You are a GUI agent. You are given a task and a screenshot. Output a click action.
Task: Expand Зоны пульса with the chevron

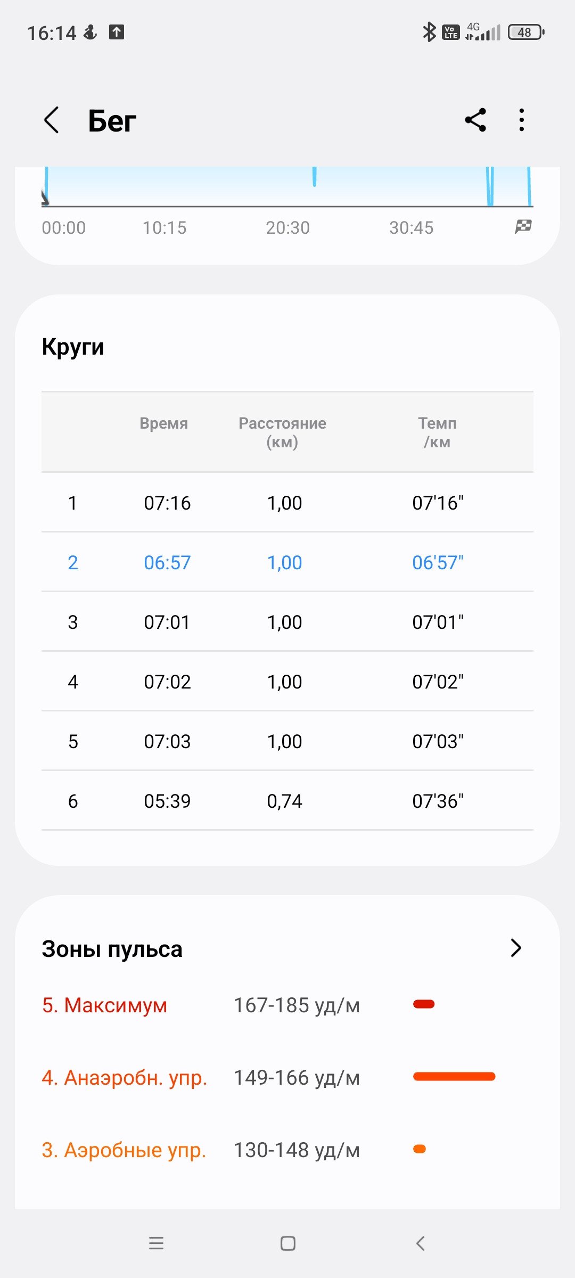click(x=515, y=948)
